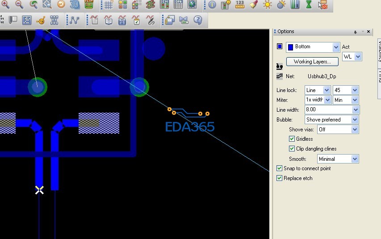Image resolution: width=381 pixels, height=239 pixels.
Task: Click the waveform with checklist icon
Action: pyautogui.click(x=136, y=20)
